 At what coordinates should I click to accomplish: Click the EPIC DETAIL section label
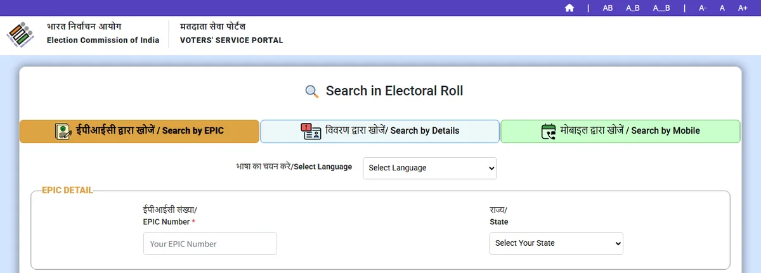(x=67, y=190)
